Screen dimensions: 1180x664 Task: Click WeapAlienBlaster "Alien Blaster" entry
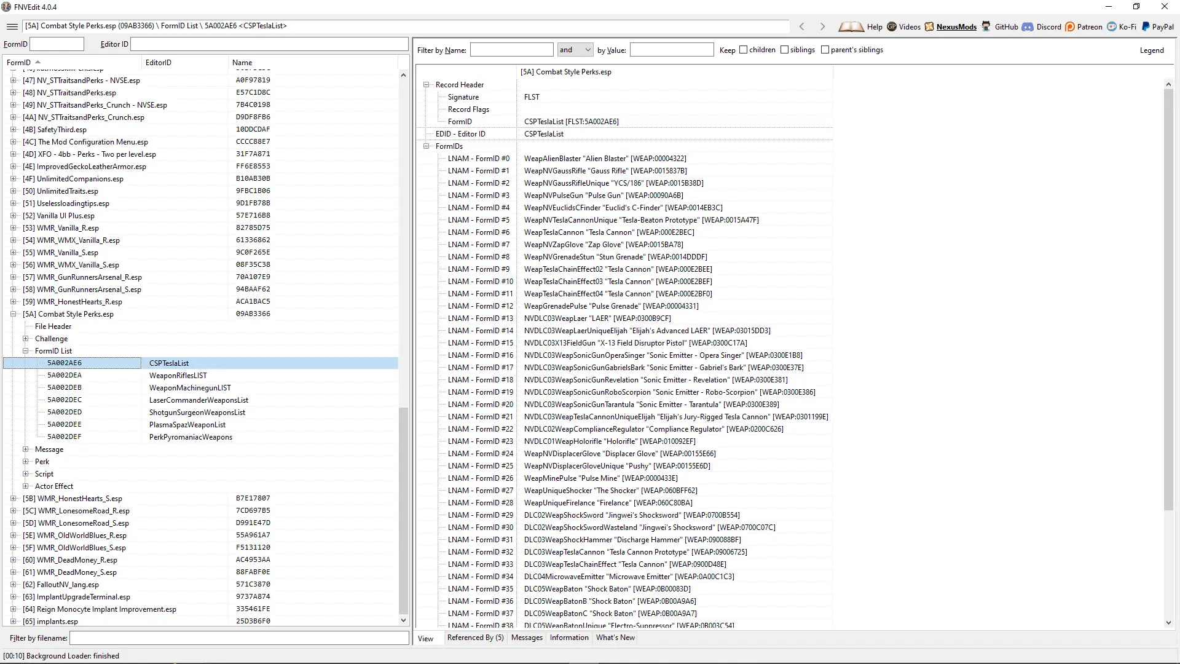[605, 159]
